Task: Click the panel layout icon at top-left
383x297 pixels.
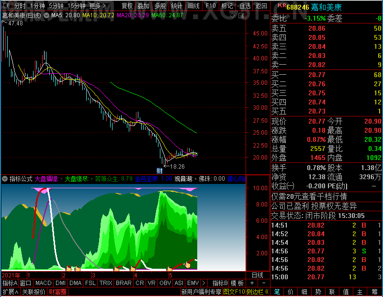Action: [6, 5]
